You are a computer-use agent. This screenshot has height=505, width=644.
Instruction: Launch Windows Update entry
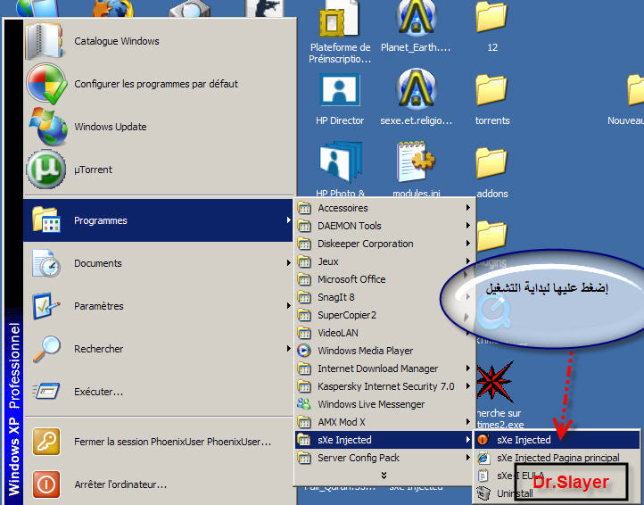160,127
